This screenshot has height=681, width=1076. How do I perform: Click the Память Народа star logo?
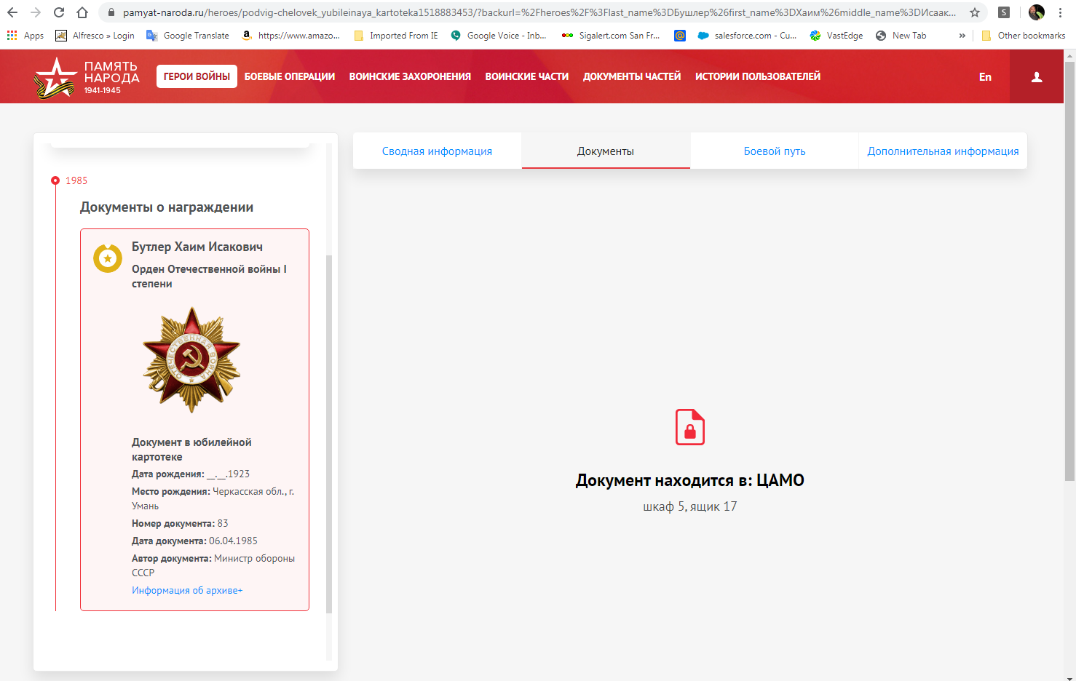55,77
